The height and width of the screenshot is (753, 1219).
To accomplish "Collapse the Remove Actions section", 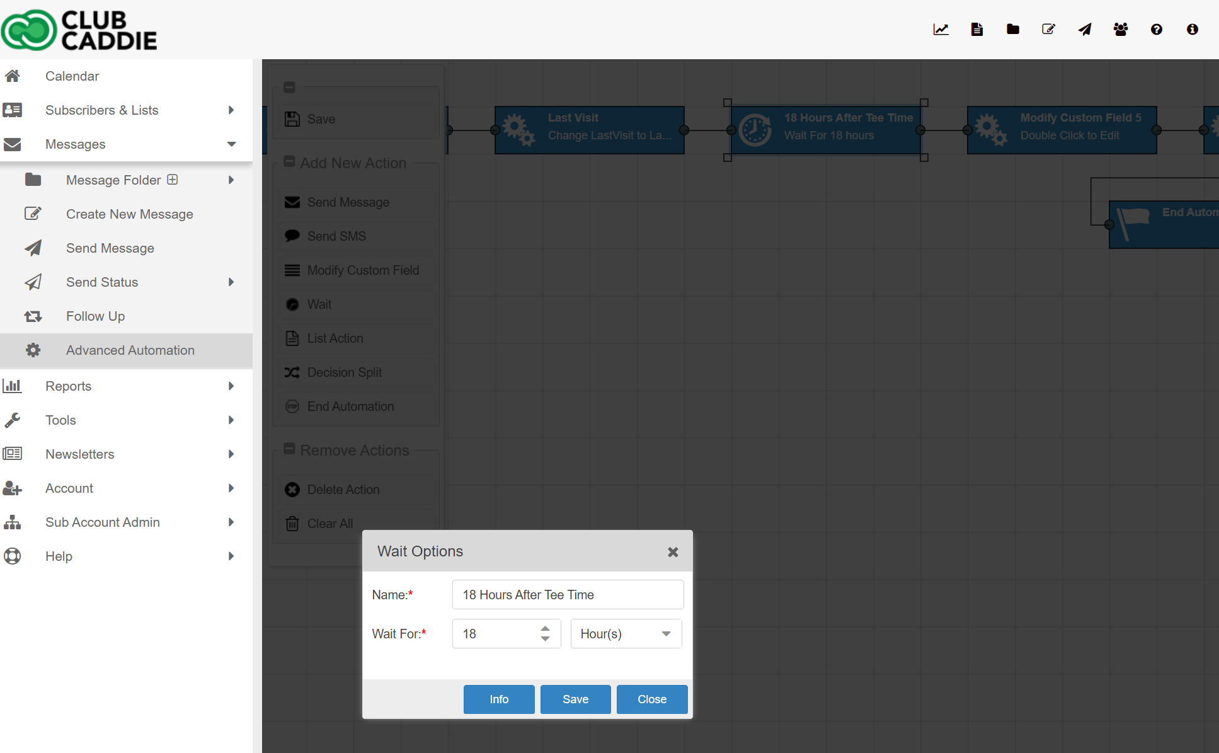I will (289, 449).
